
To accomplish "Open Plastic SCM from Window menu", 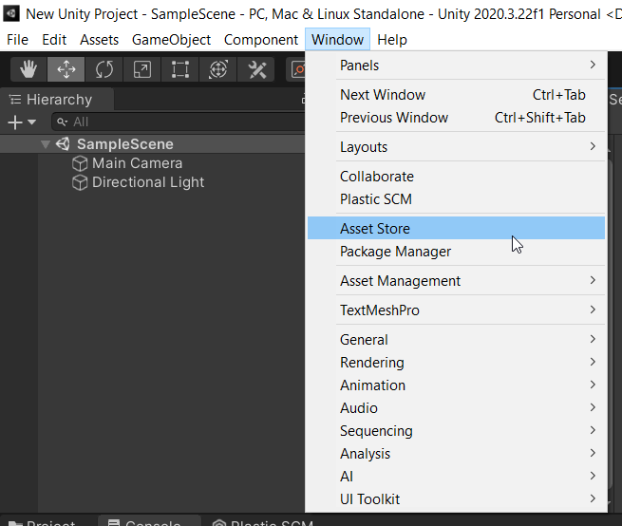I will tap(456, 199).
